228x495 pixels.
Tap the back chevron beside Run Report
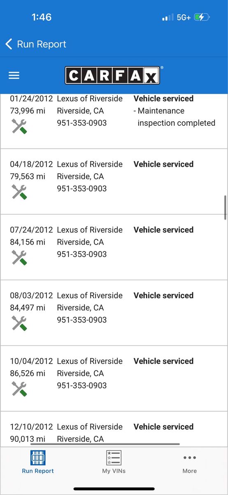coord(9,44)
